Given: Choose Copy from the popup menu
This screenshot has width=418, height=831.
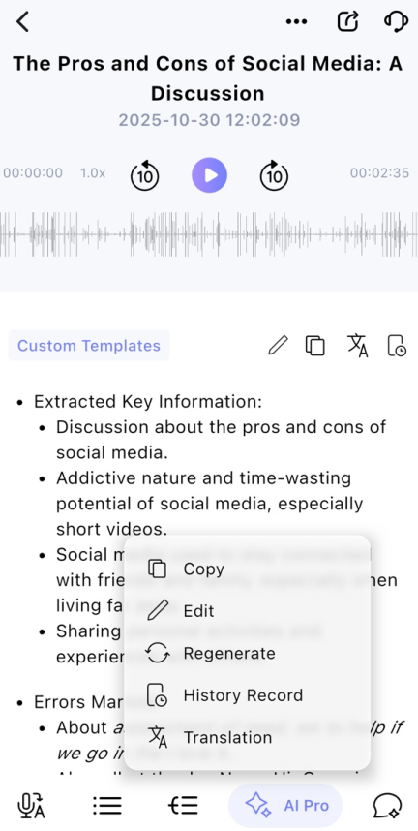Looking at the screenshot, I should pyautogui.click(x=247, y=569).
